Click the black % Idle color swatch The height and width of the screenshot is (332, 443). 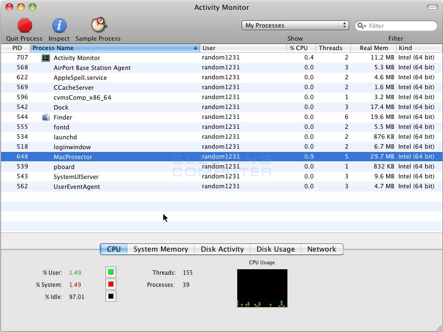click(x=111, y=296)
